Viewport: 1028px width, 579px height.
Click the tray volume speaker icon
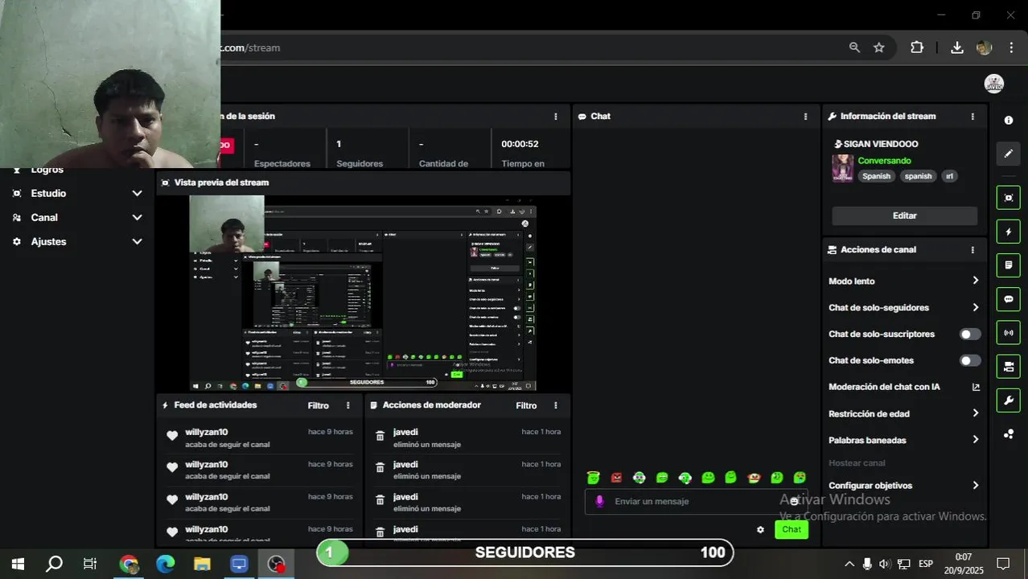[x=885, y=564]
